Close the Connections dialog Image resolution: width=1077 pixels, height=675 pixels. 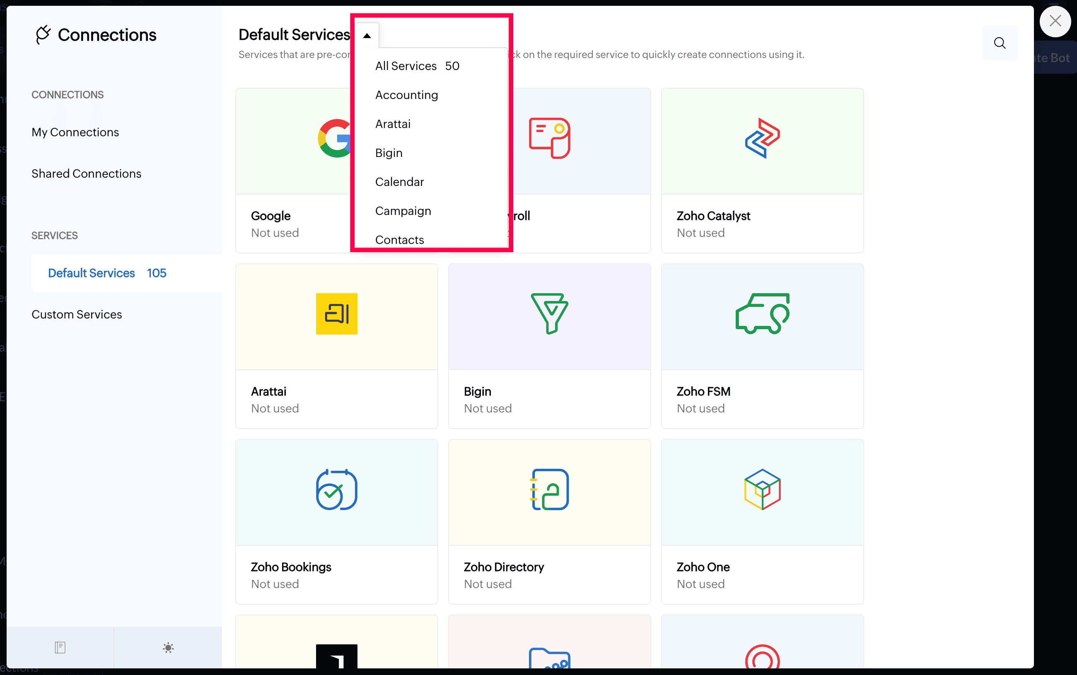click(1055, 21)
